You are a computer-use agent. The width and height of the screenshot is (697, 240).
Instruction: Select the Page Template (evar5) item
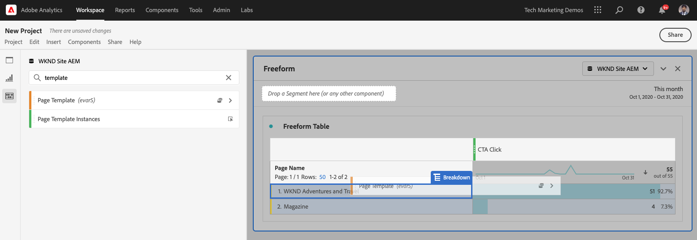[x=134, y=100]
